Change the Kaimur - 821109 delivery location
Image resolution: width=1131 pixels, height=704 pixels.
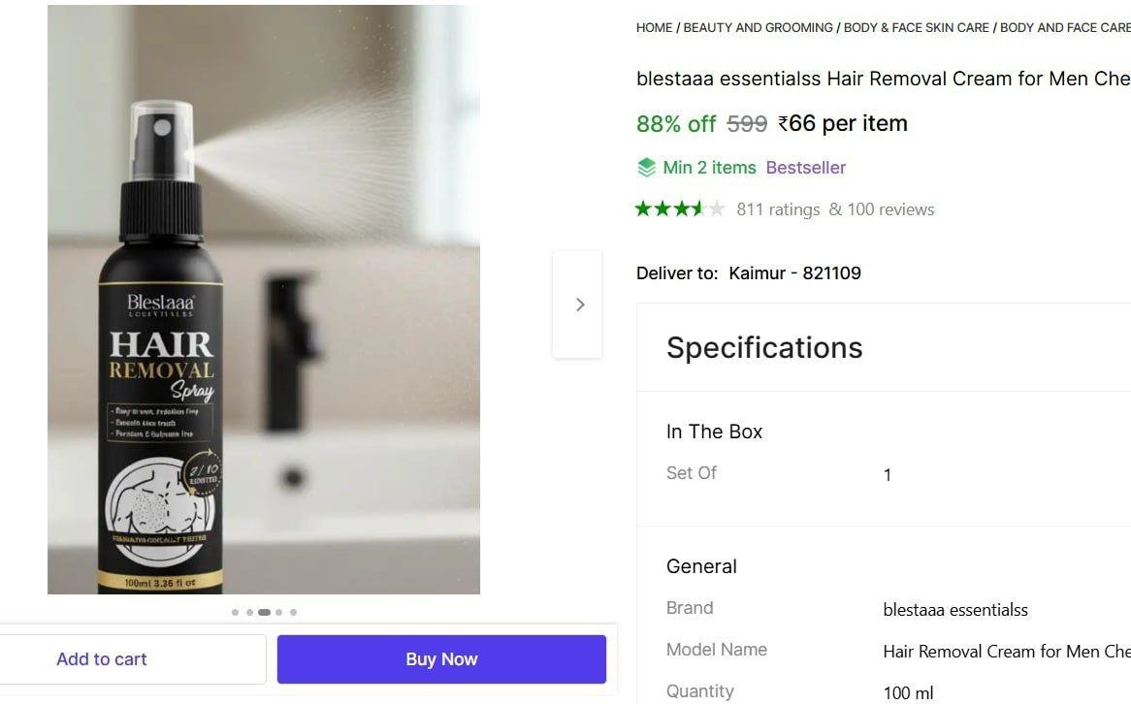794,273
